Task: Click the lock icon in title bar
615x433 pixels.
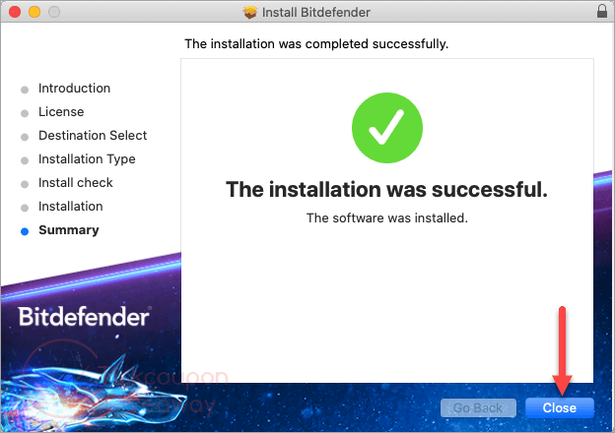Action: (602, 12)
